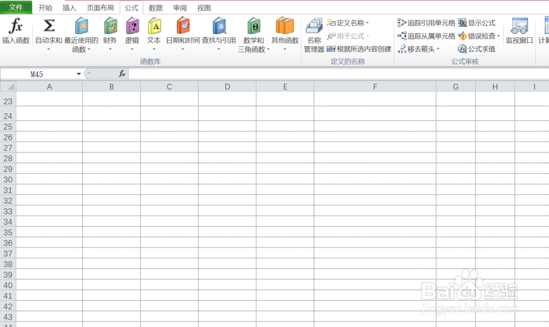Click Create from Selection (根据所选内容创建)
This screenshot has width=549, height=327.
click(359, 49)
